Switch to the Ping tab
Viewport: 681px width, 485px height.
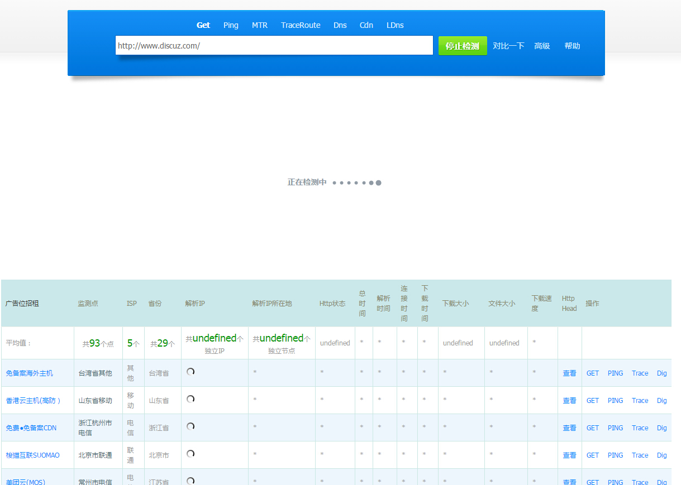[x=231, y=25]
